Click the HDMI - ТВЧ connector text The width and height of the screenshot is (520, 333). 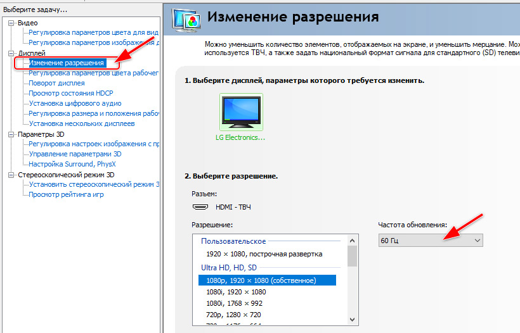point(233,207)
